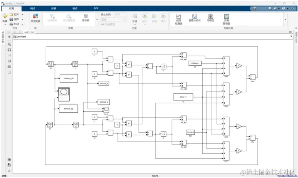The image size is (298, 178).
Task: Expand the bottom-left palette chevrons
Action: pos(9,170)
